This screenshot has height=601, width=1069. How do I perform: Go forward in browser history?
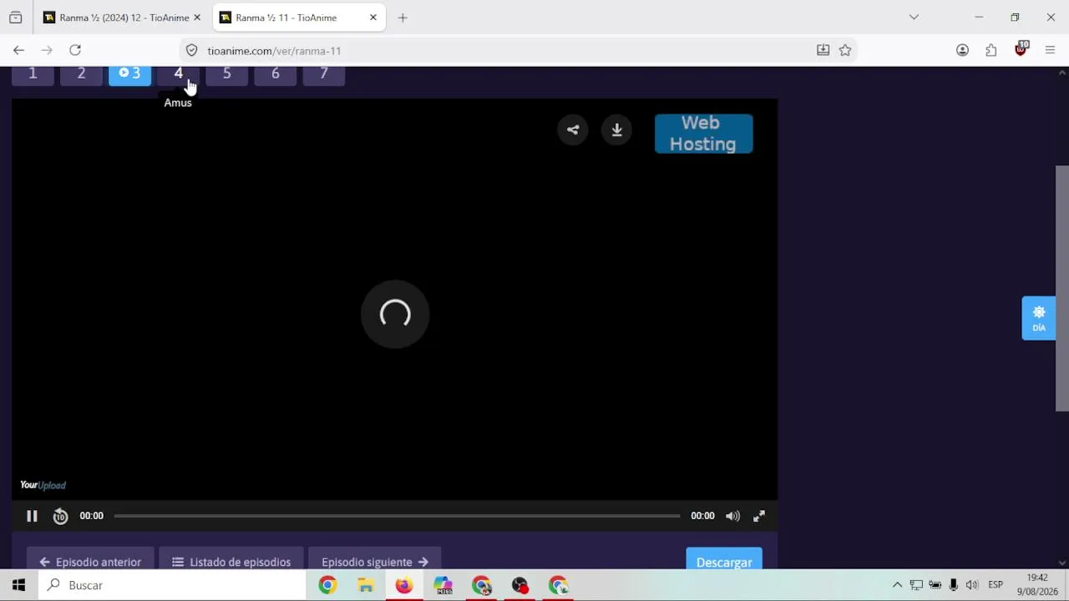[47, 50]
